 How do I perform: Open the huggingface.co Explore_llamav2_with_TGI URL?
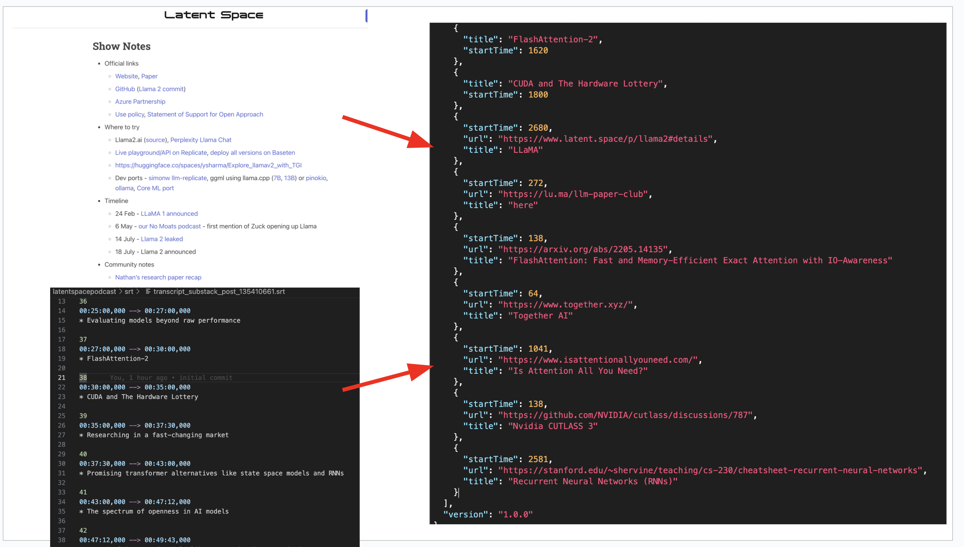pyautogui.click(x=208, y=165)
